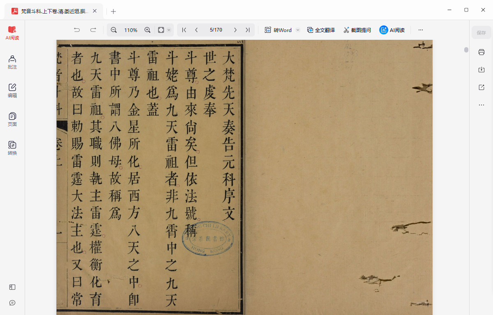
Task: Click 全文翻译 full translation
Action: [x=321, y=30]
